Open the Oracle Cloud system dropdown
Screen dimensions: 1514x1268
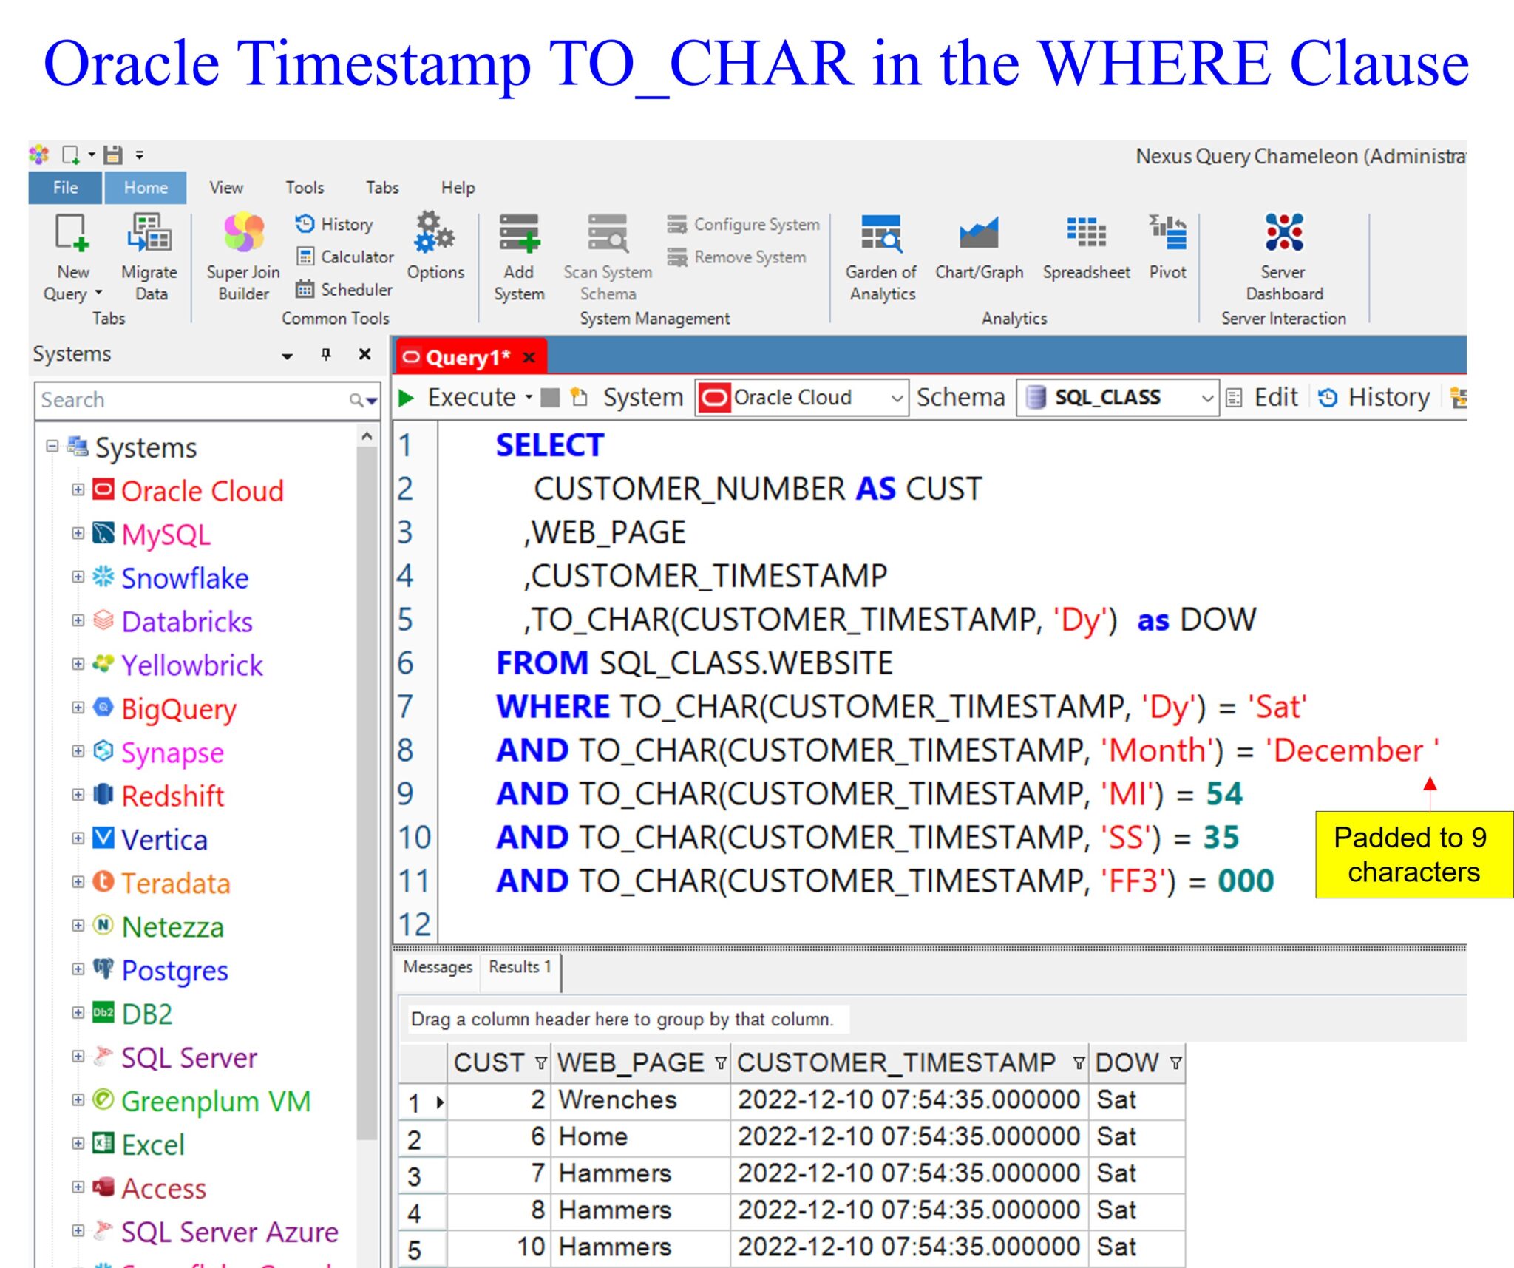coord(896,397)
